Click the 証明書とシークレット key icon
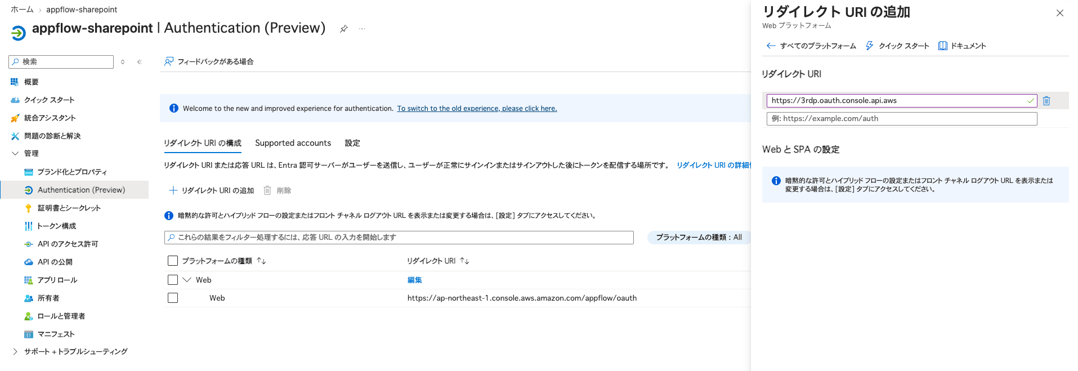Image resolution: width=1078 pixels, height=371 pixels. click(x=29, y=208)
